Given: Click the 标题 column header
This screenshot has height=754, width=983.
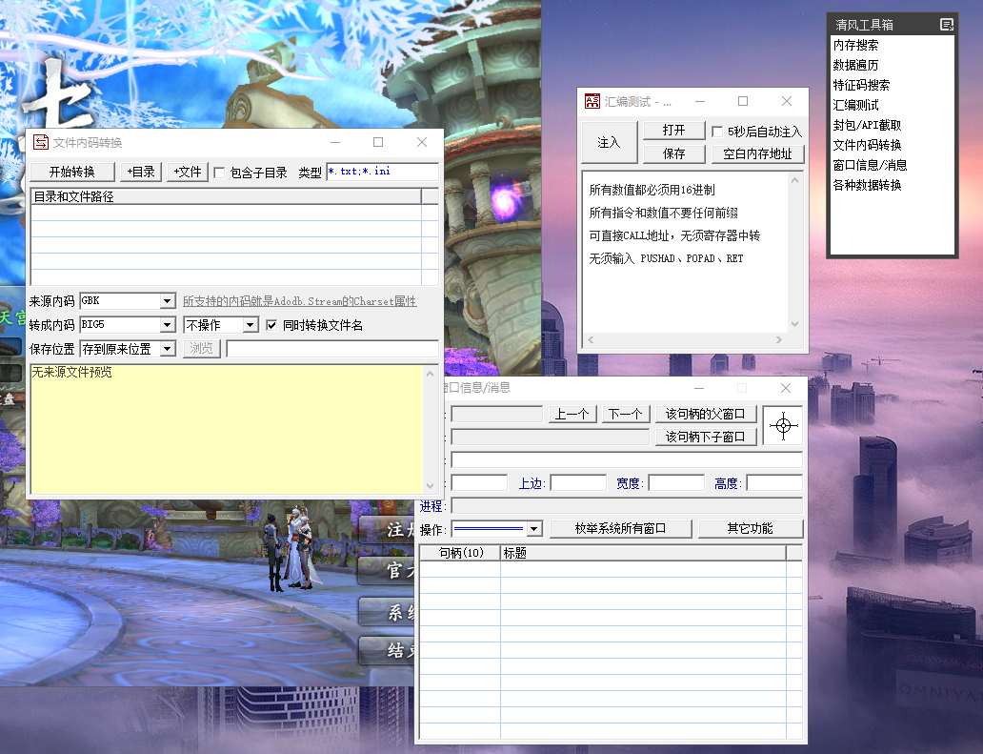Looking at the screenshot, I should (643, 553).
